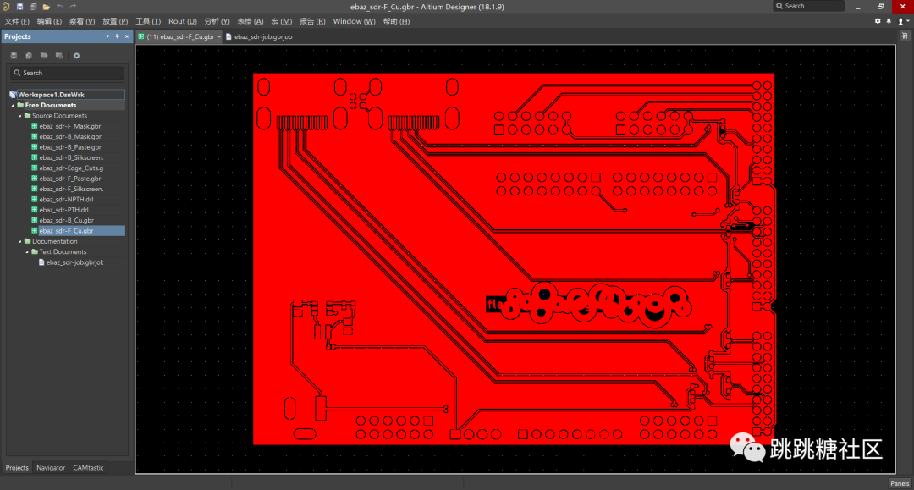
Task: Close the Projects panel
Action: [x=127, y=36]
